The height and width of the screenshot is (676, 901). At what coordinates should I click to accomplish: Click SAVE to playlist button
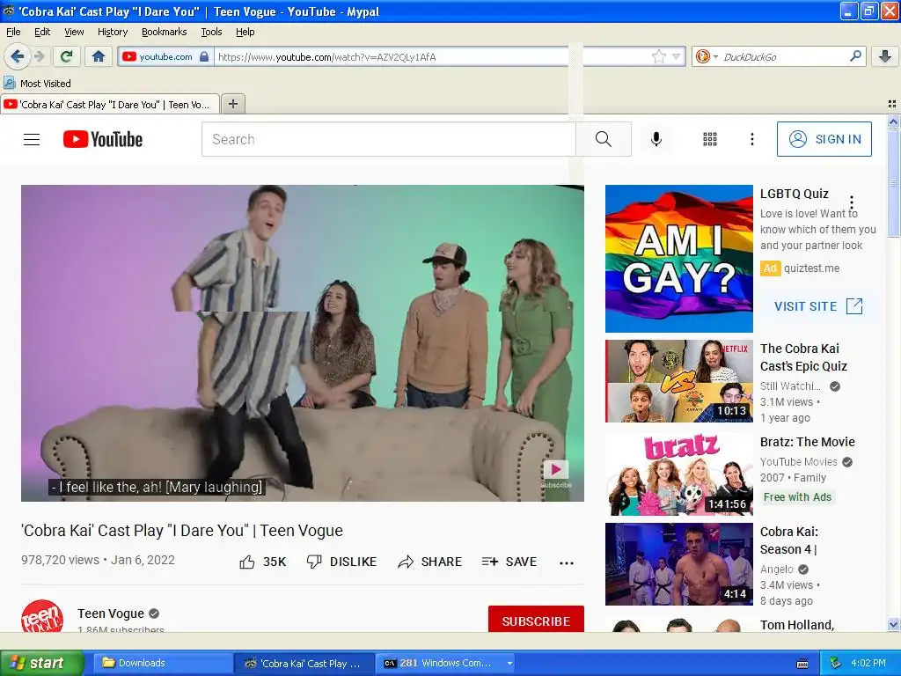(x=509, y=562)
